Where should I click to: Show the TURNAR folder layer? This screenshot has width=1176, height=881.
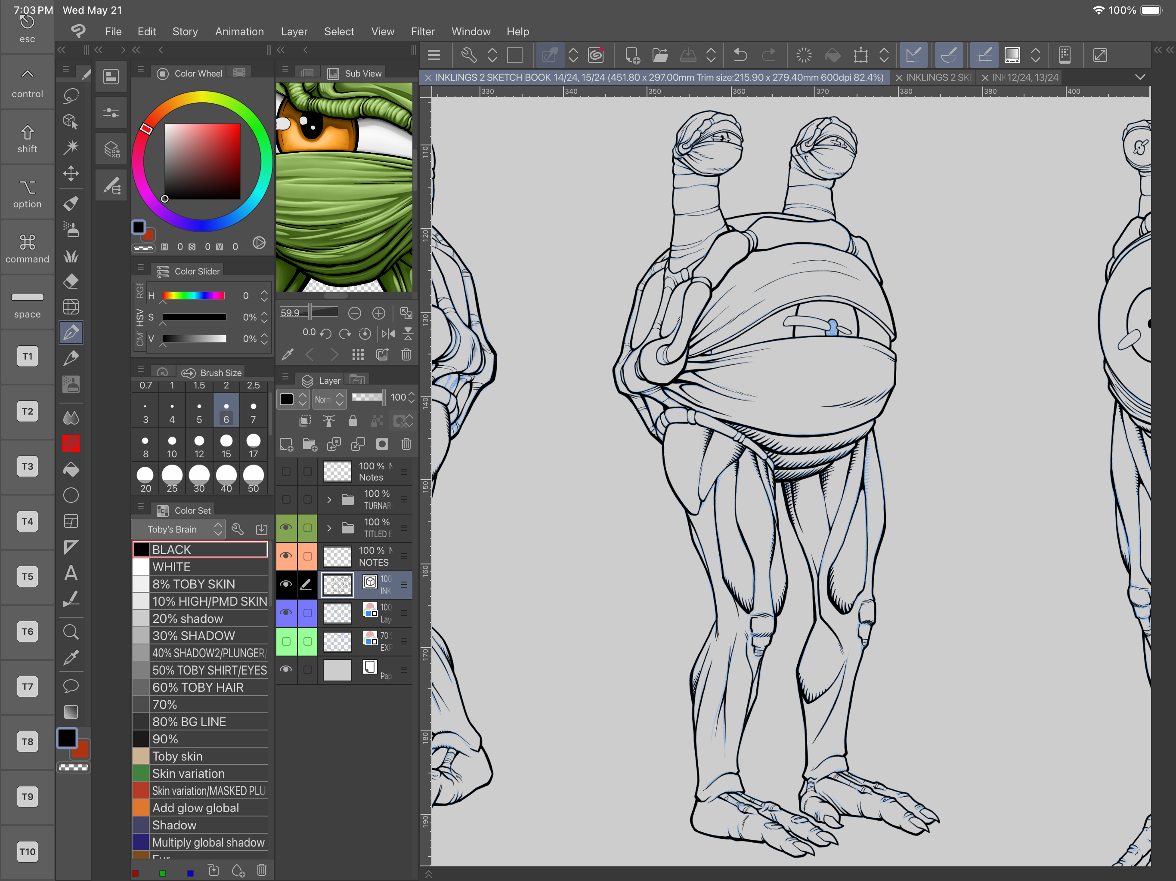pos(286,499)
